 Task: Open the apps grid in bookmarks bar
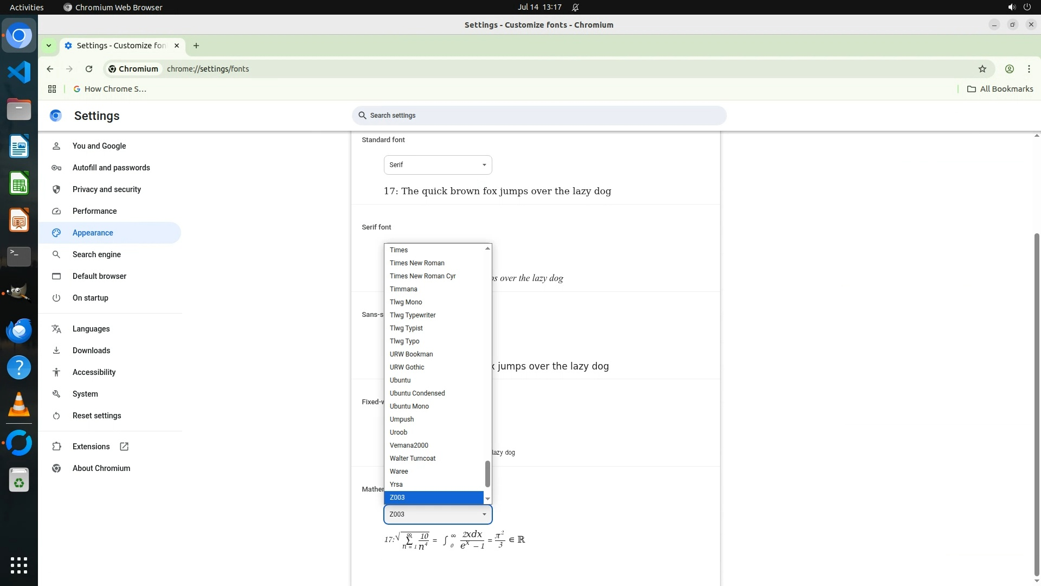(52, 89)
